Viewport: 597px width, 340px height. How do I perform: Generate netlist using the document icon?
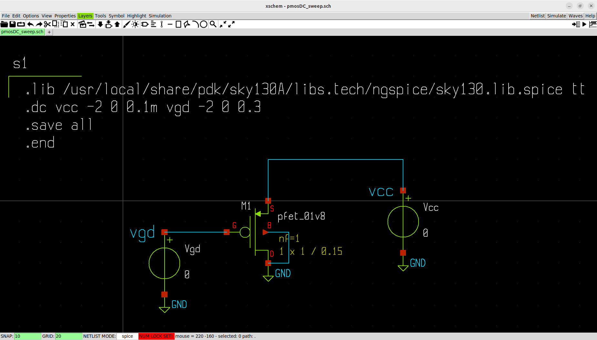(x=577, y=24)
